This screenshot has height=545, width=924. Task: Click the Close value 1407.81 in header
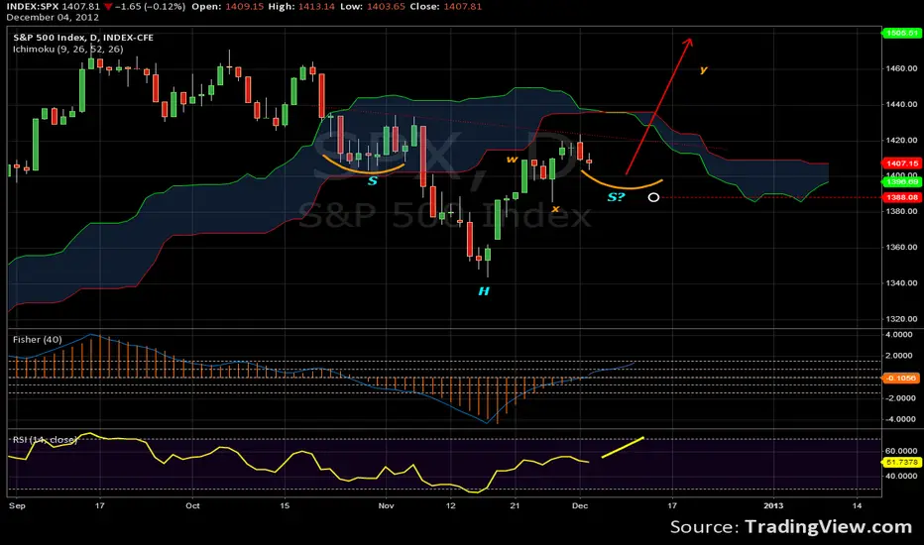click(x=462, y=7)
